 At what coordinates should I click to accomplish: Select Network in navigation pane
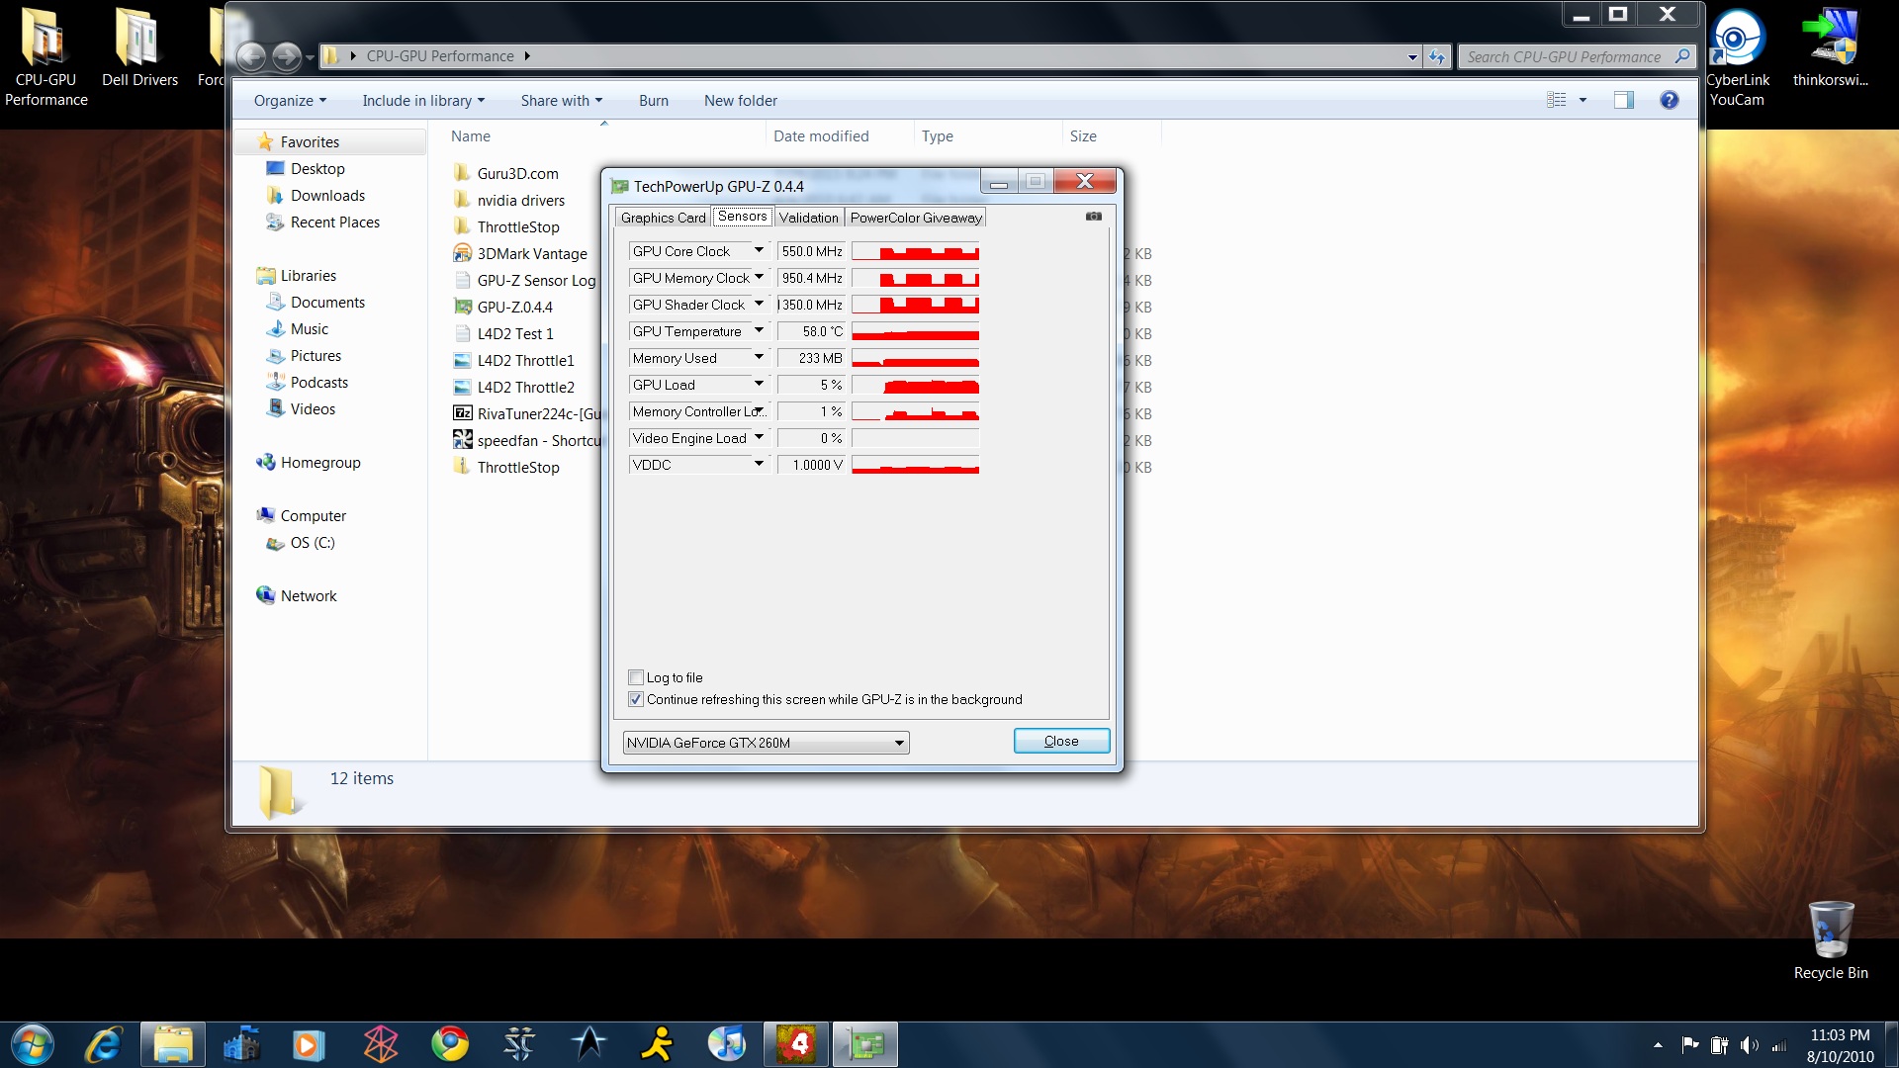308,596
